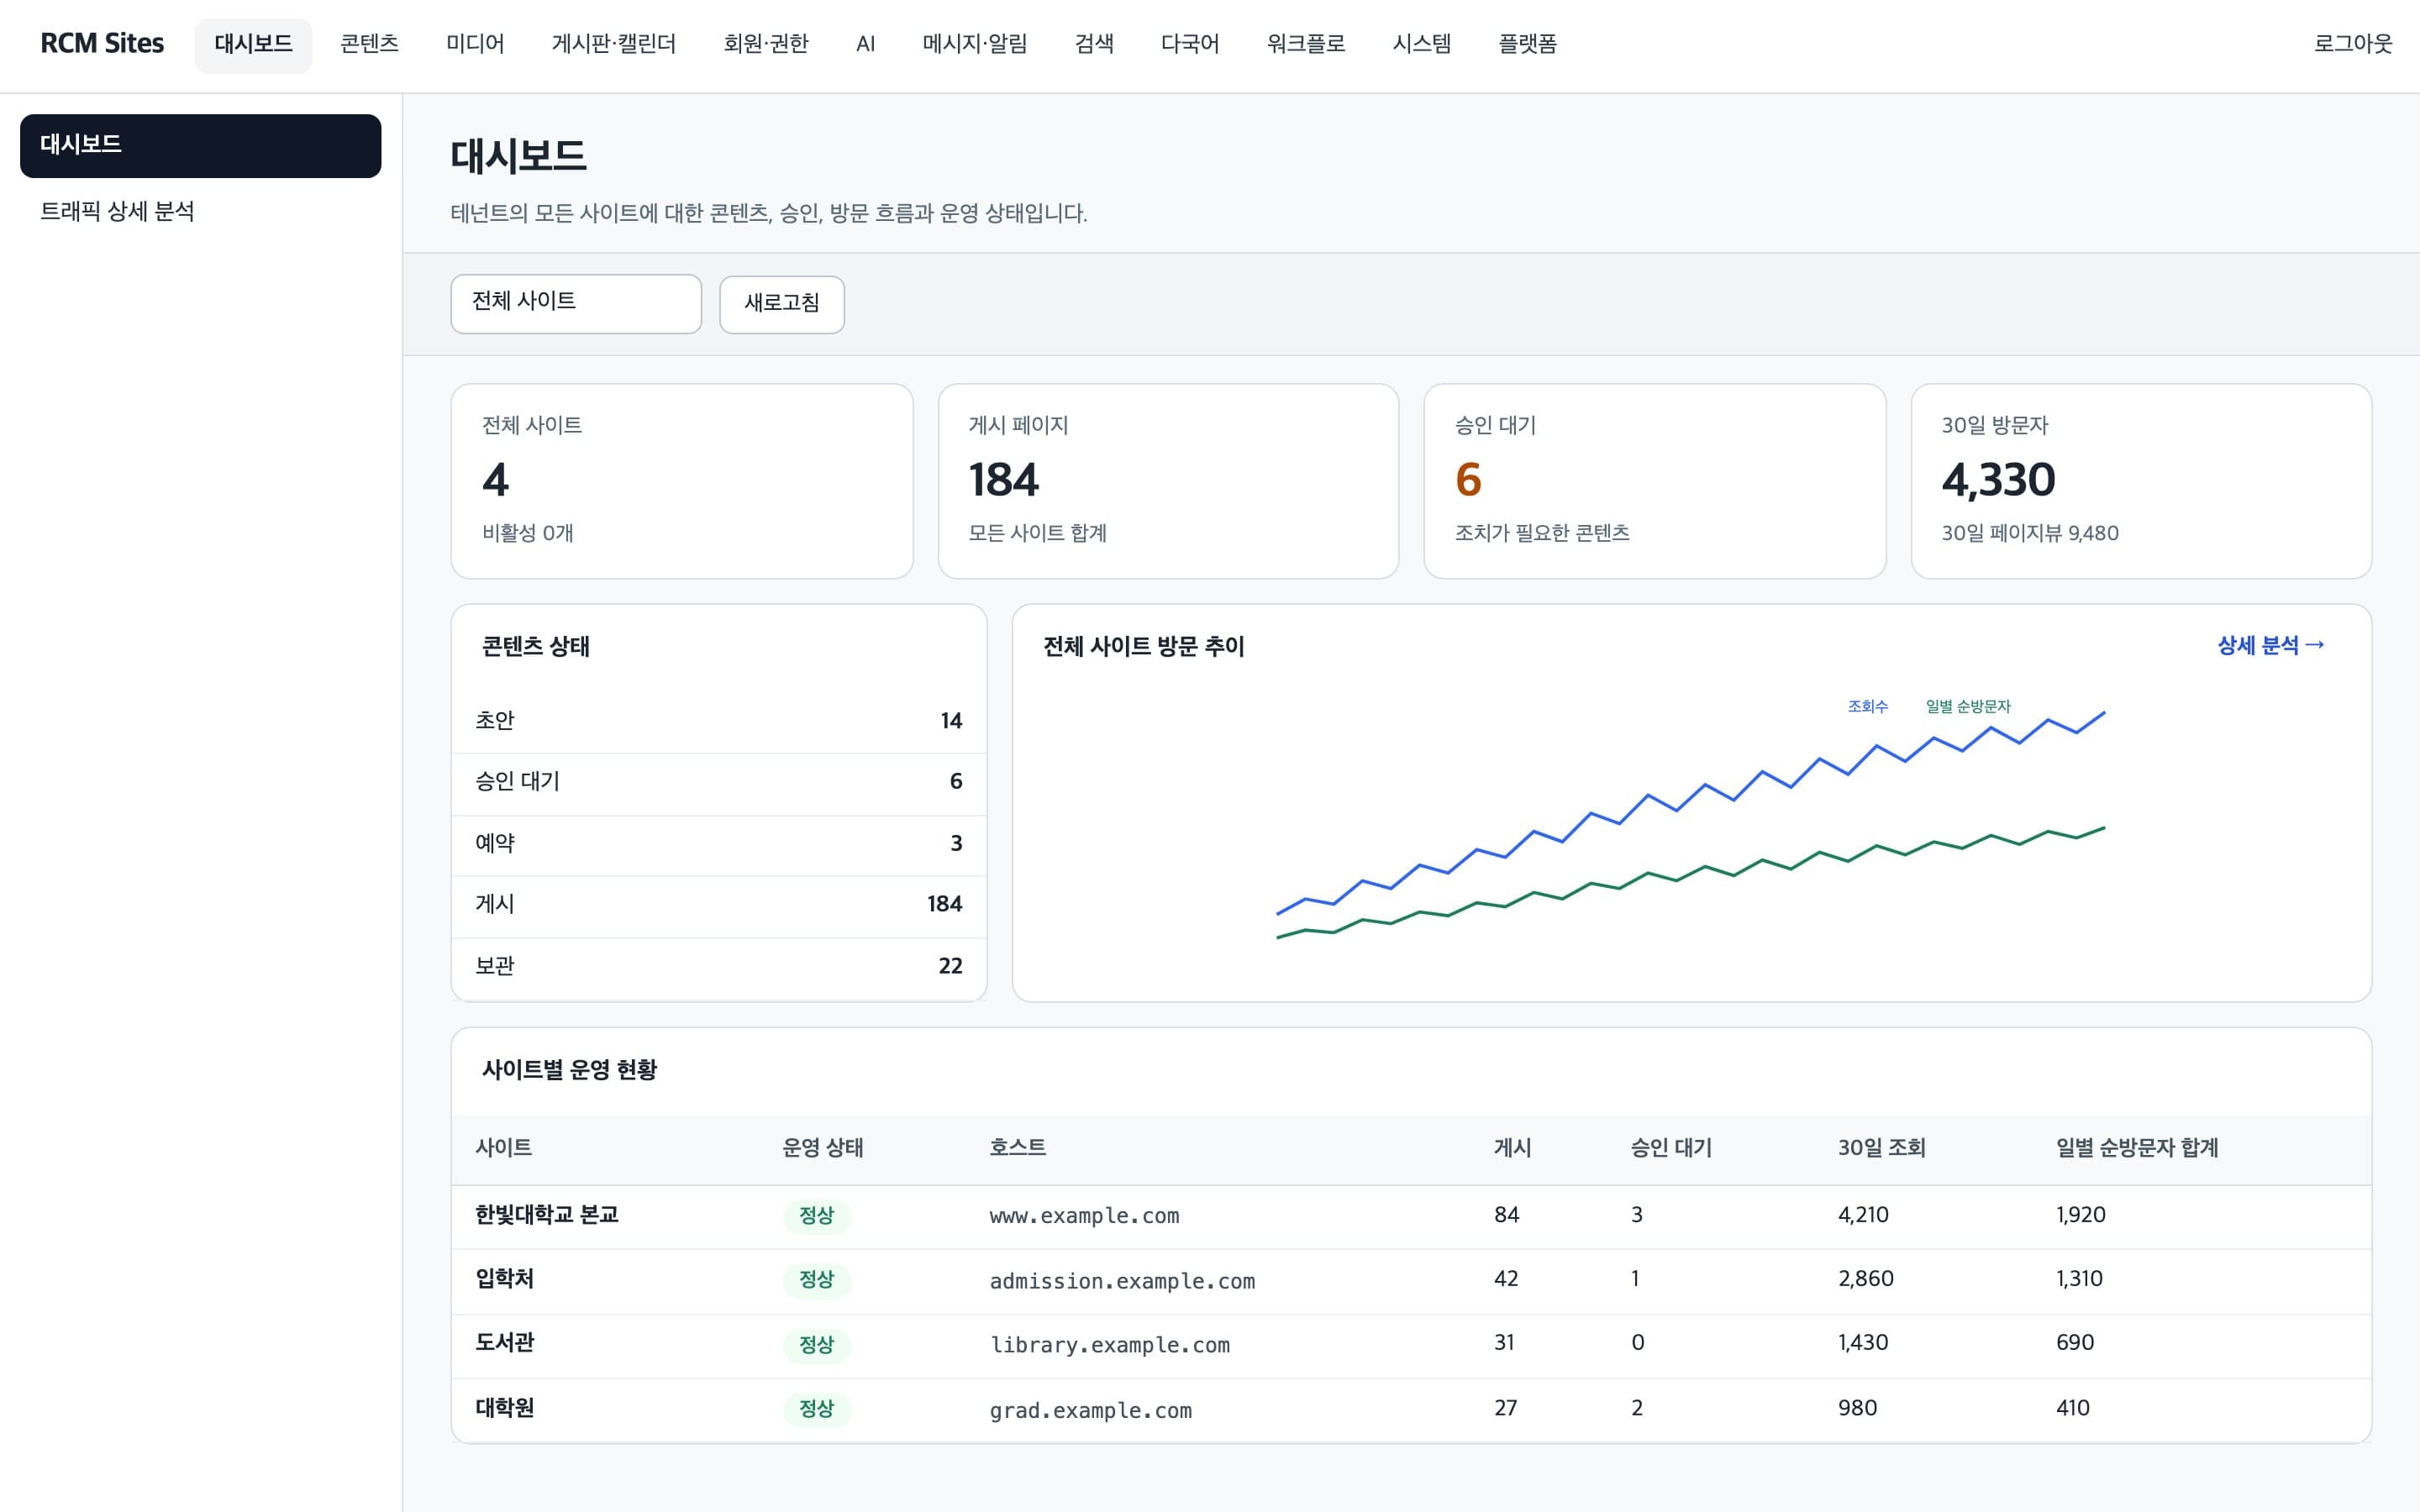2420x1512 pixels.
Task: Open the 상세 분석 link in the chart card
Action: pos(2270,646)
